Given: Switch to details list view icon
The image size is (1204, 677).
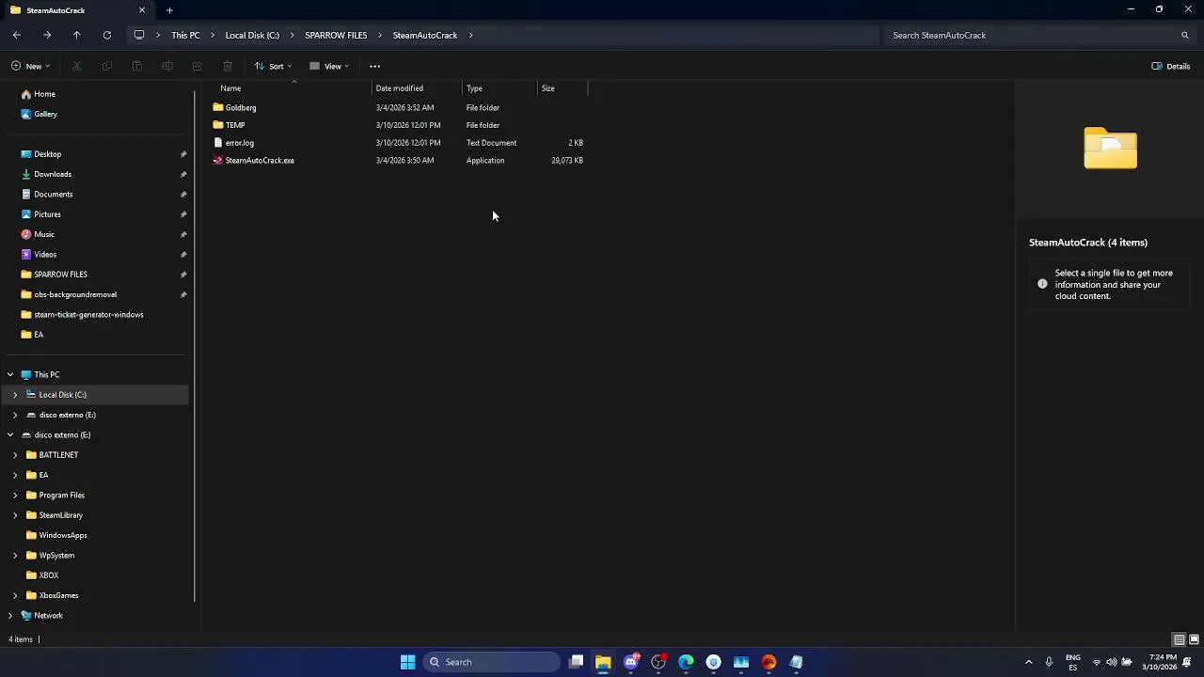Looking at the screenshot, I should coord(1179,639).
